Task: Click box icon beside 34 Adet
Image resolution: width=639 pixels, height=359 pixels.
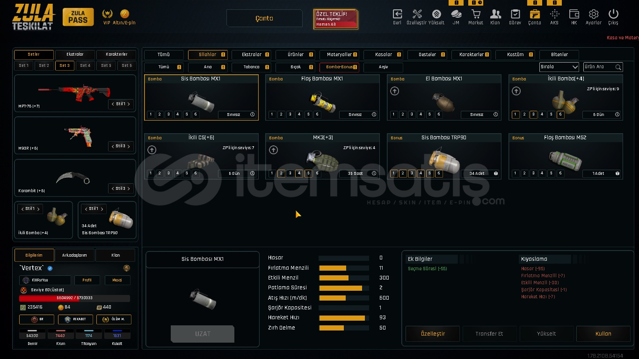Action: [496, 173]
